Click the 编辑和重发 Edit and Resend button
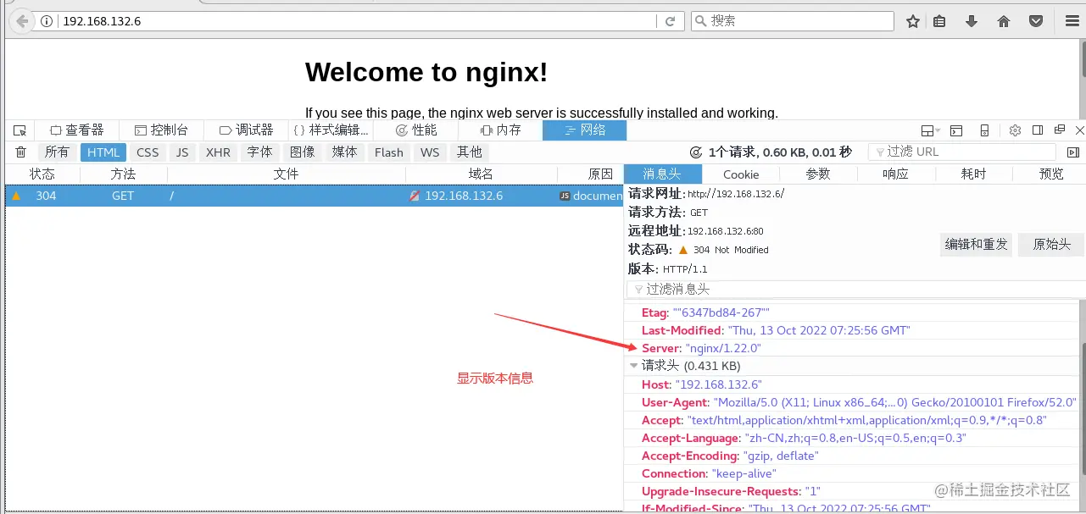This screenshot has height=514, width=1086. click(977, 245)
